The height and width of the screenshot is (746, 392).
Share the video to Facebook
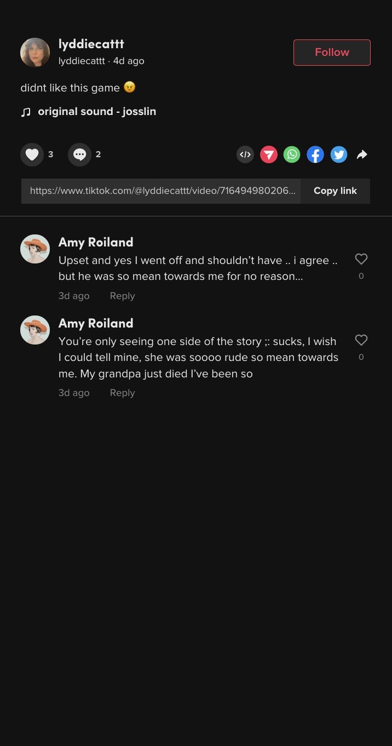click(x=315, y=154)
